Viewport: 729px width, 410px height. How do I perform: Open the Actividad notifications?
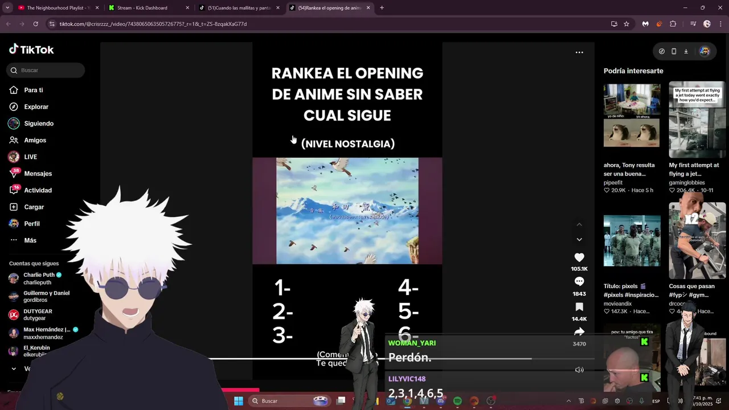point(38,190)
